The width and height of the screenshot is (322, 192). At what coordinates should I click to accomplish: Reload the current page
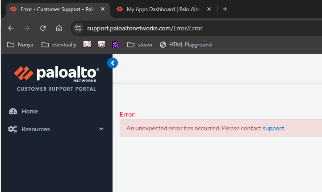click(43, 28)
